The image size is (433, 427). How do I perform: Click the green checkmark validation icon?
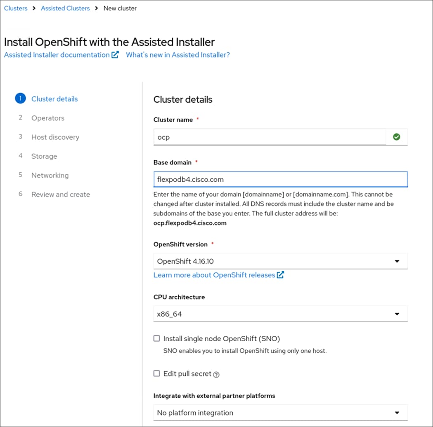pos(397,137)
